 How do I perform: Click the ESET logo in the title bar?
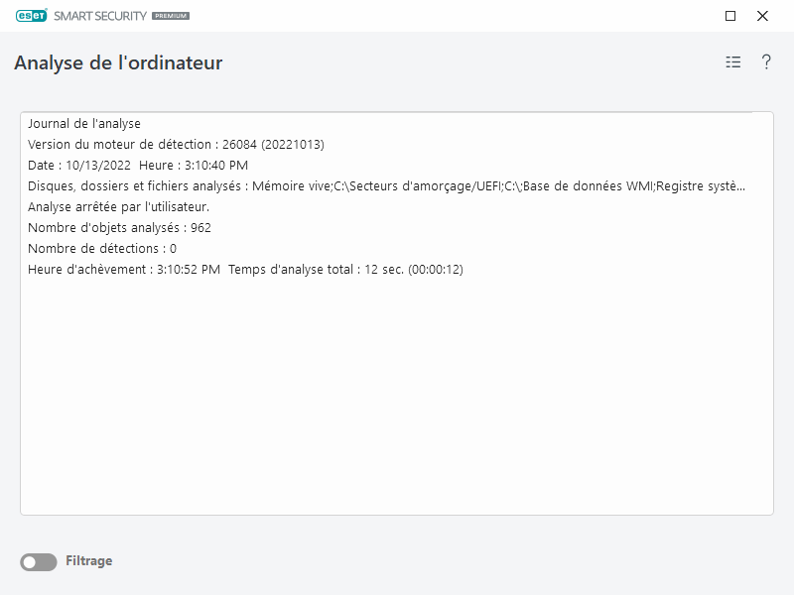33,16
